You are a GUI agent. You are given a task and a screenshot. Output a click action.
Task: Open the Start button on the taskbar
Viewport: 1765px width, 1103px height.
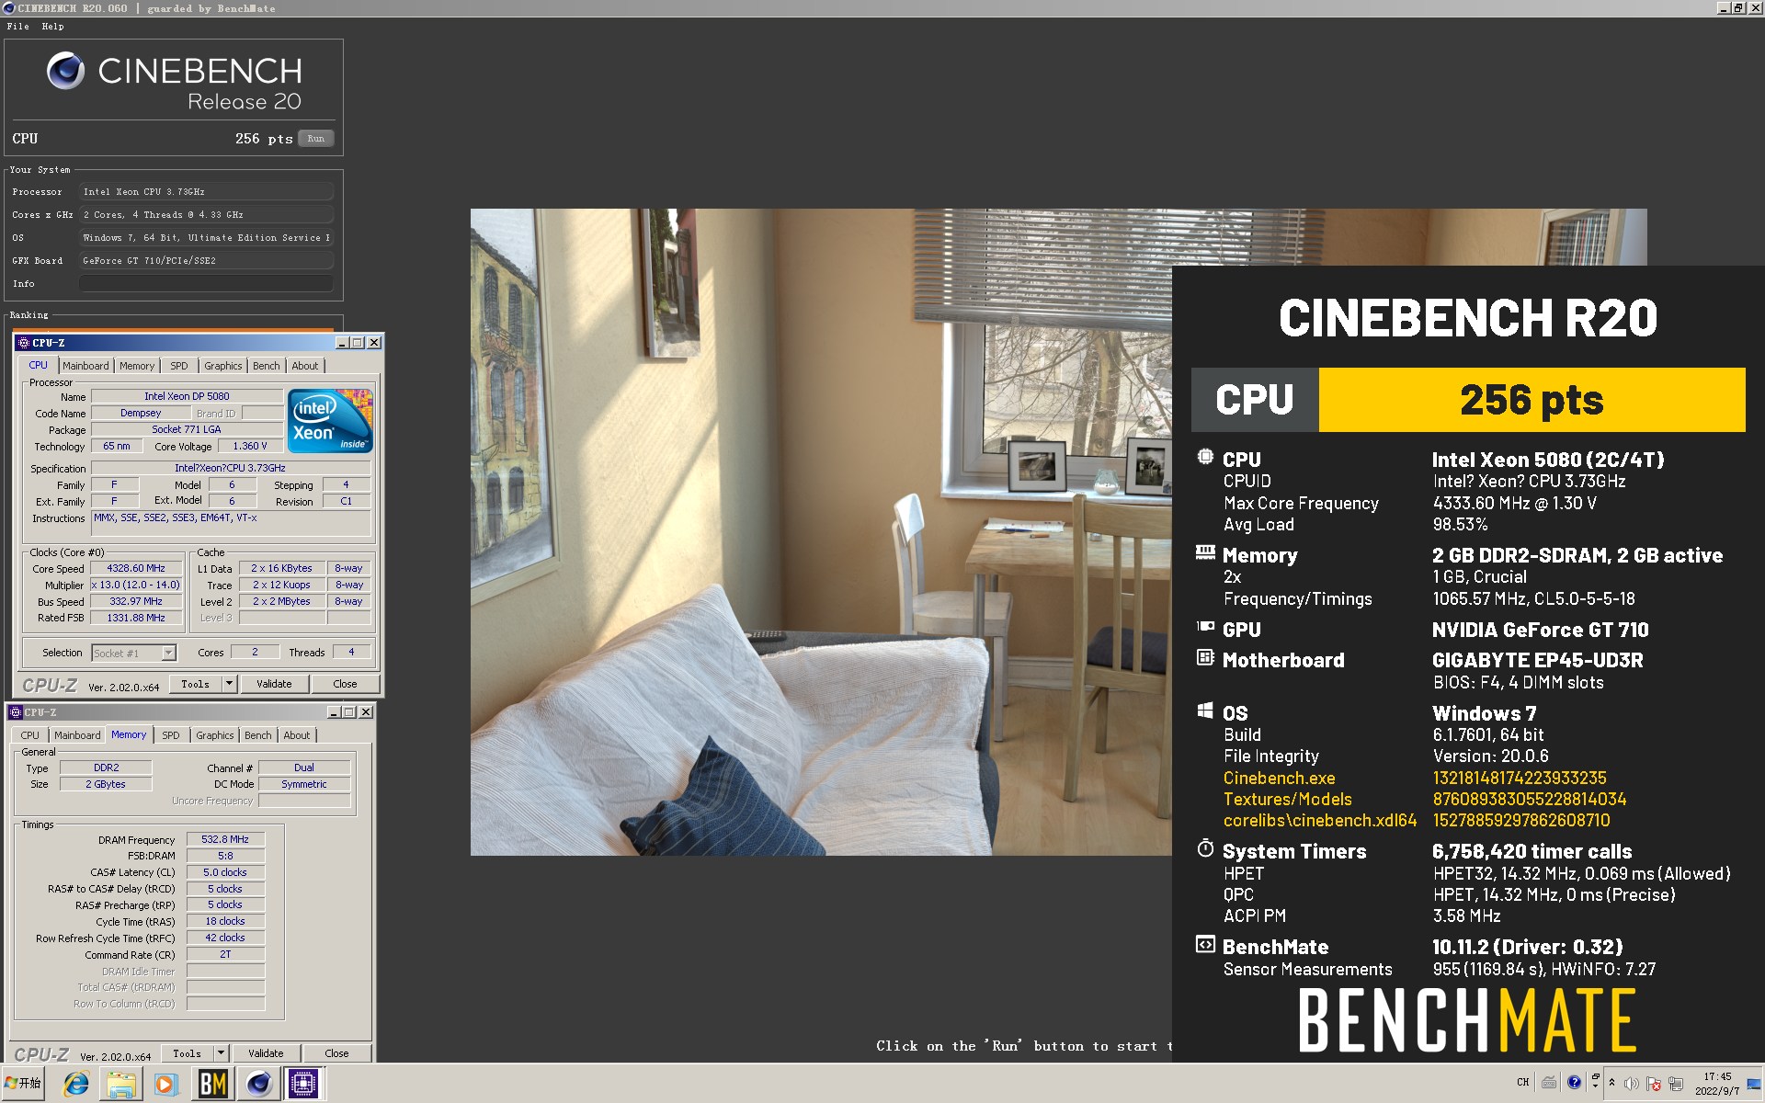coord(23,1084)
